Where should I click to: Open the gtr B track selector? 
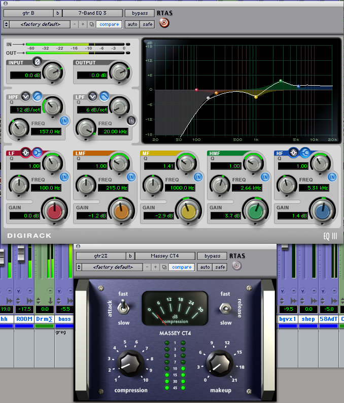click(28, 13)
